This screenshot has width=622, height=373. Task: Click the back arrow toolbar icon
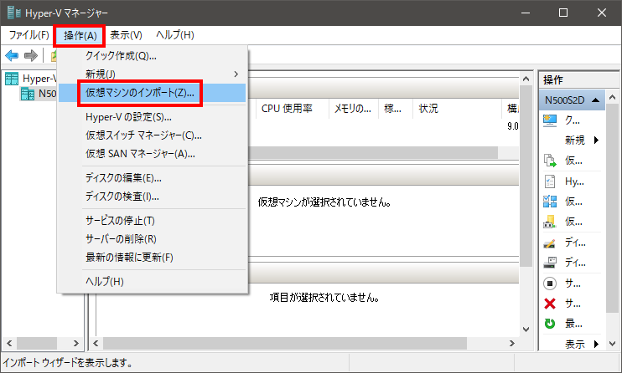(x=12, y=55)
